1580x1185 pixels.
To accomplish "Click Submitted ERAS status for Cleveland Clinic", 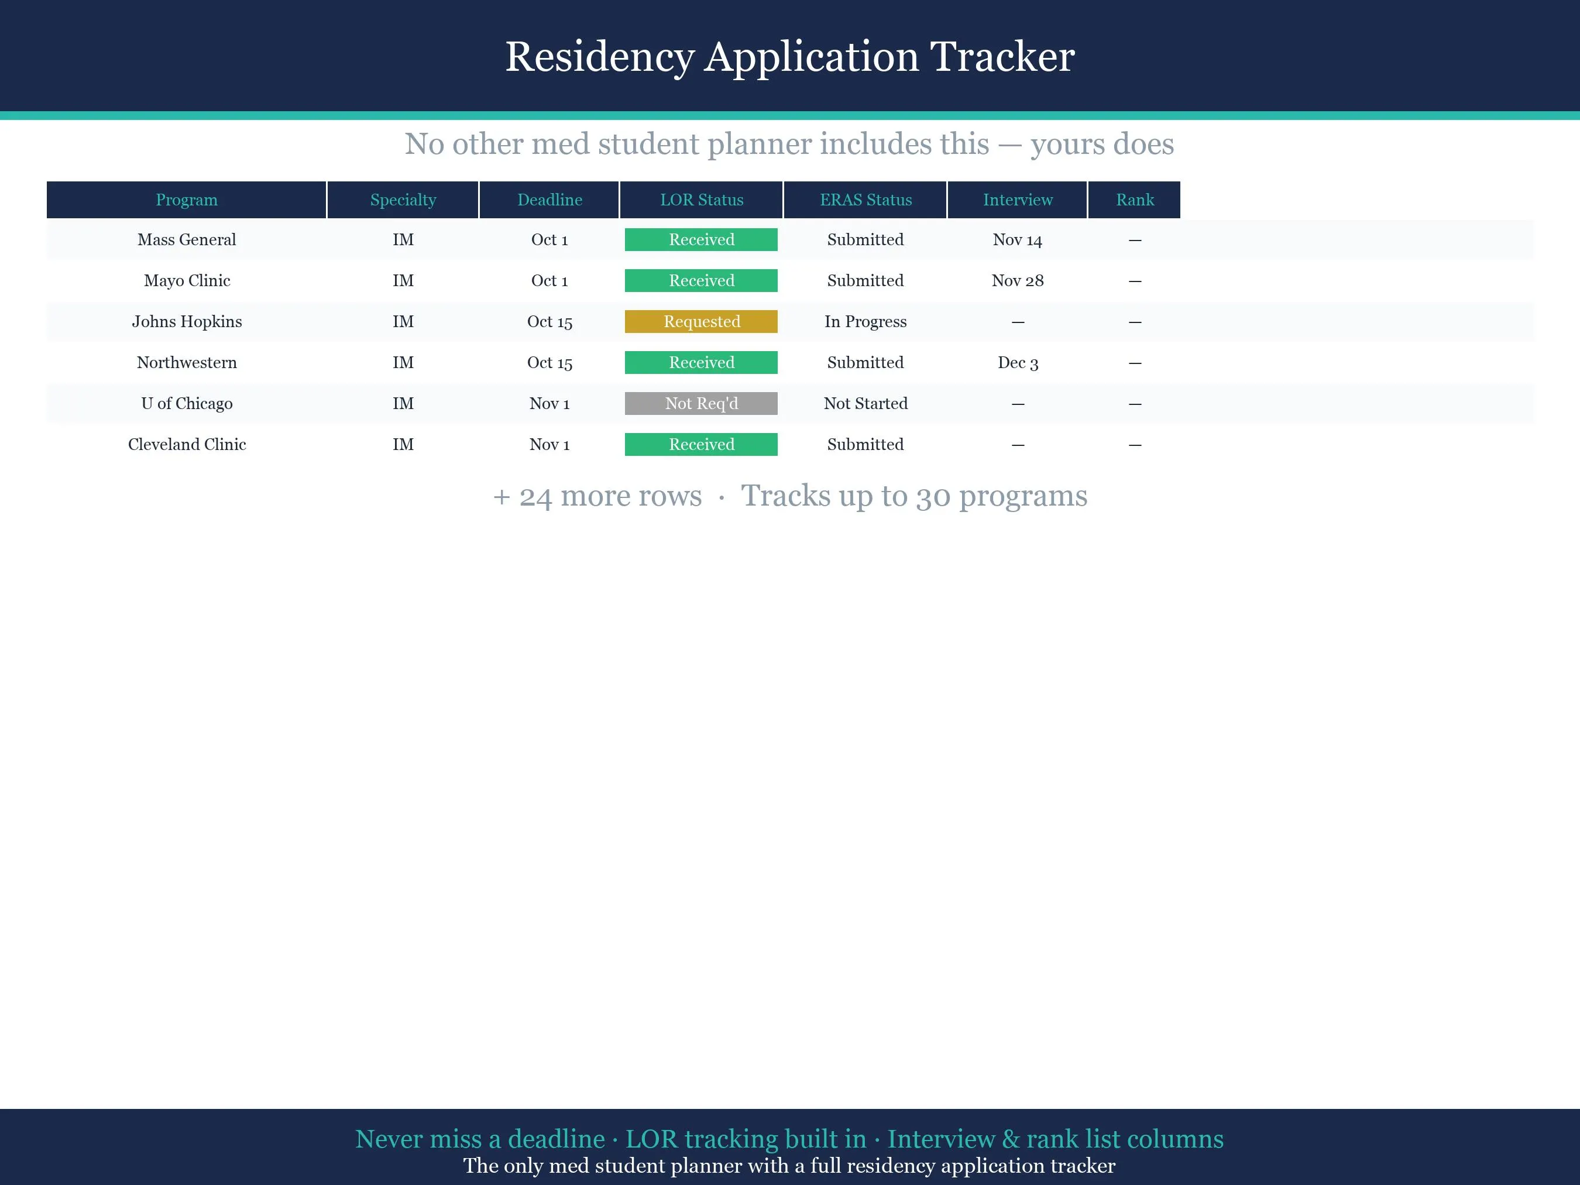I will (x=865, y=444).
